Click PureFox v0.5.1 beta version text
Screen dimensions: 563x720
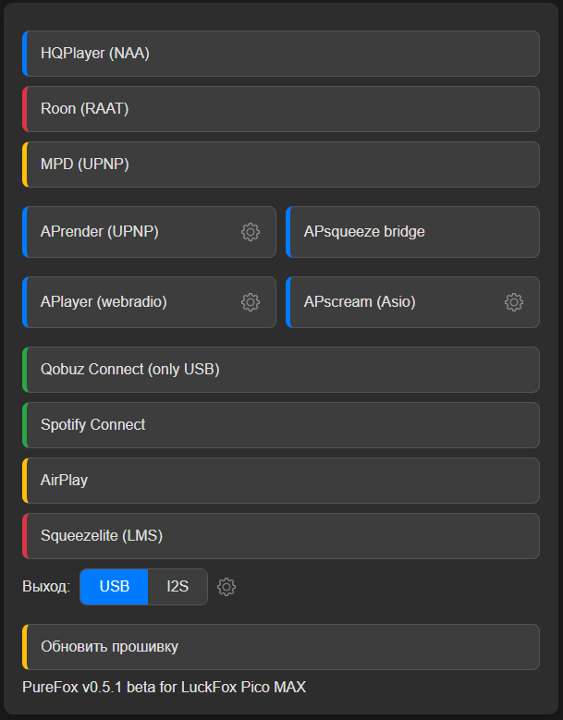[x=164, y=688]
